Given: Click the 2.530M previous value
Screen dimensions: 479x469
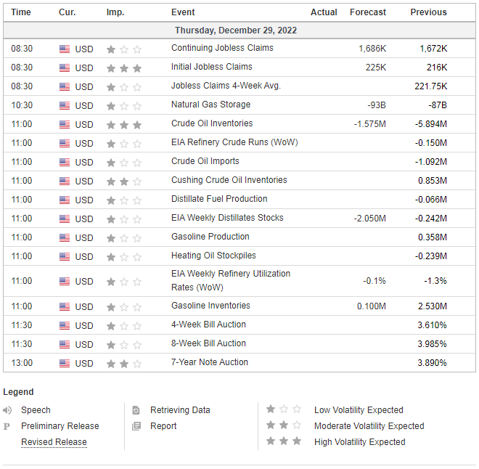Looking at the screenshot, I should coord(433,306).
